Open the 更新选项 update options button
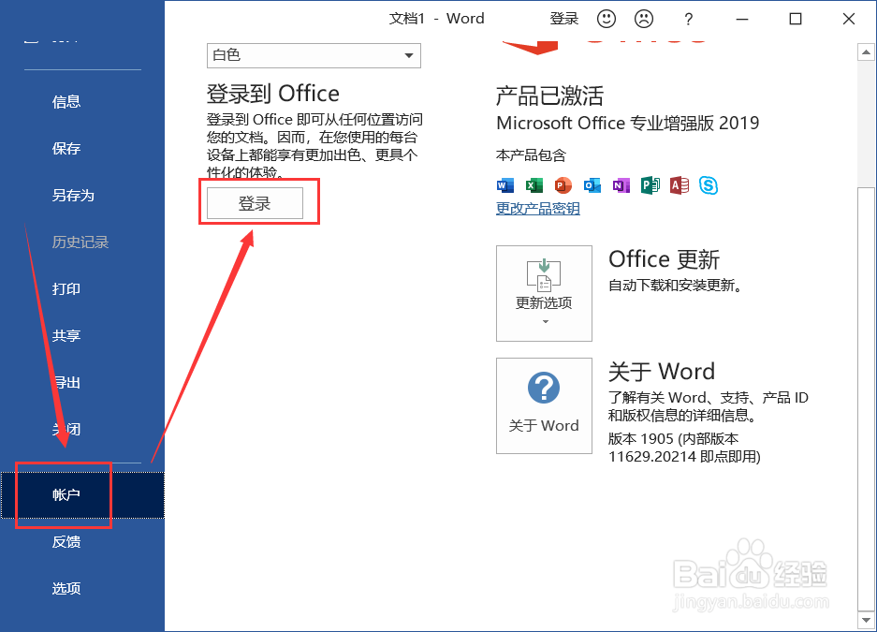Screen dimensions: 877x632 [544, 294]
